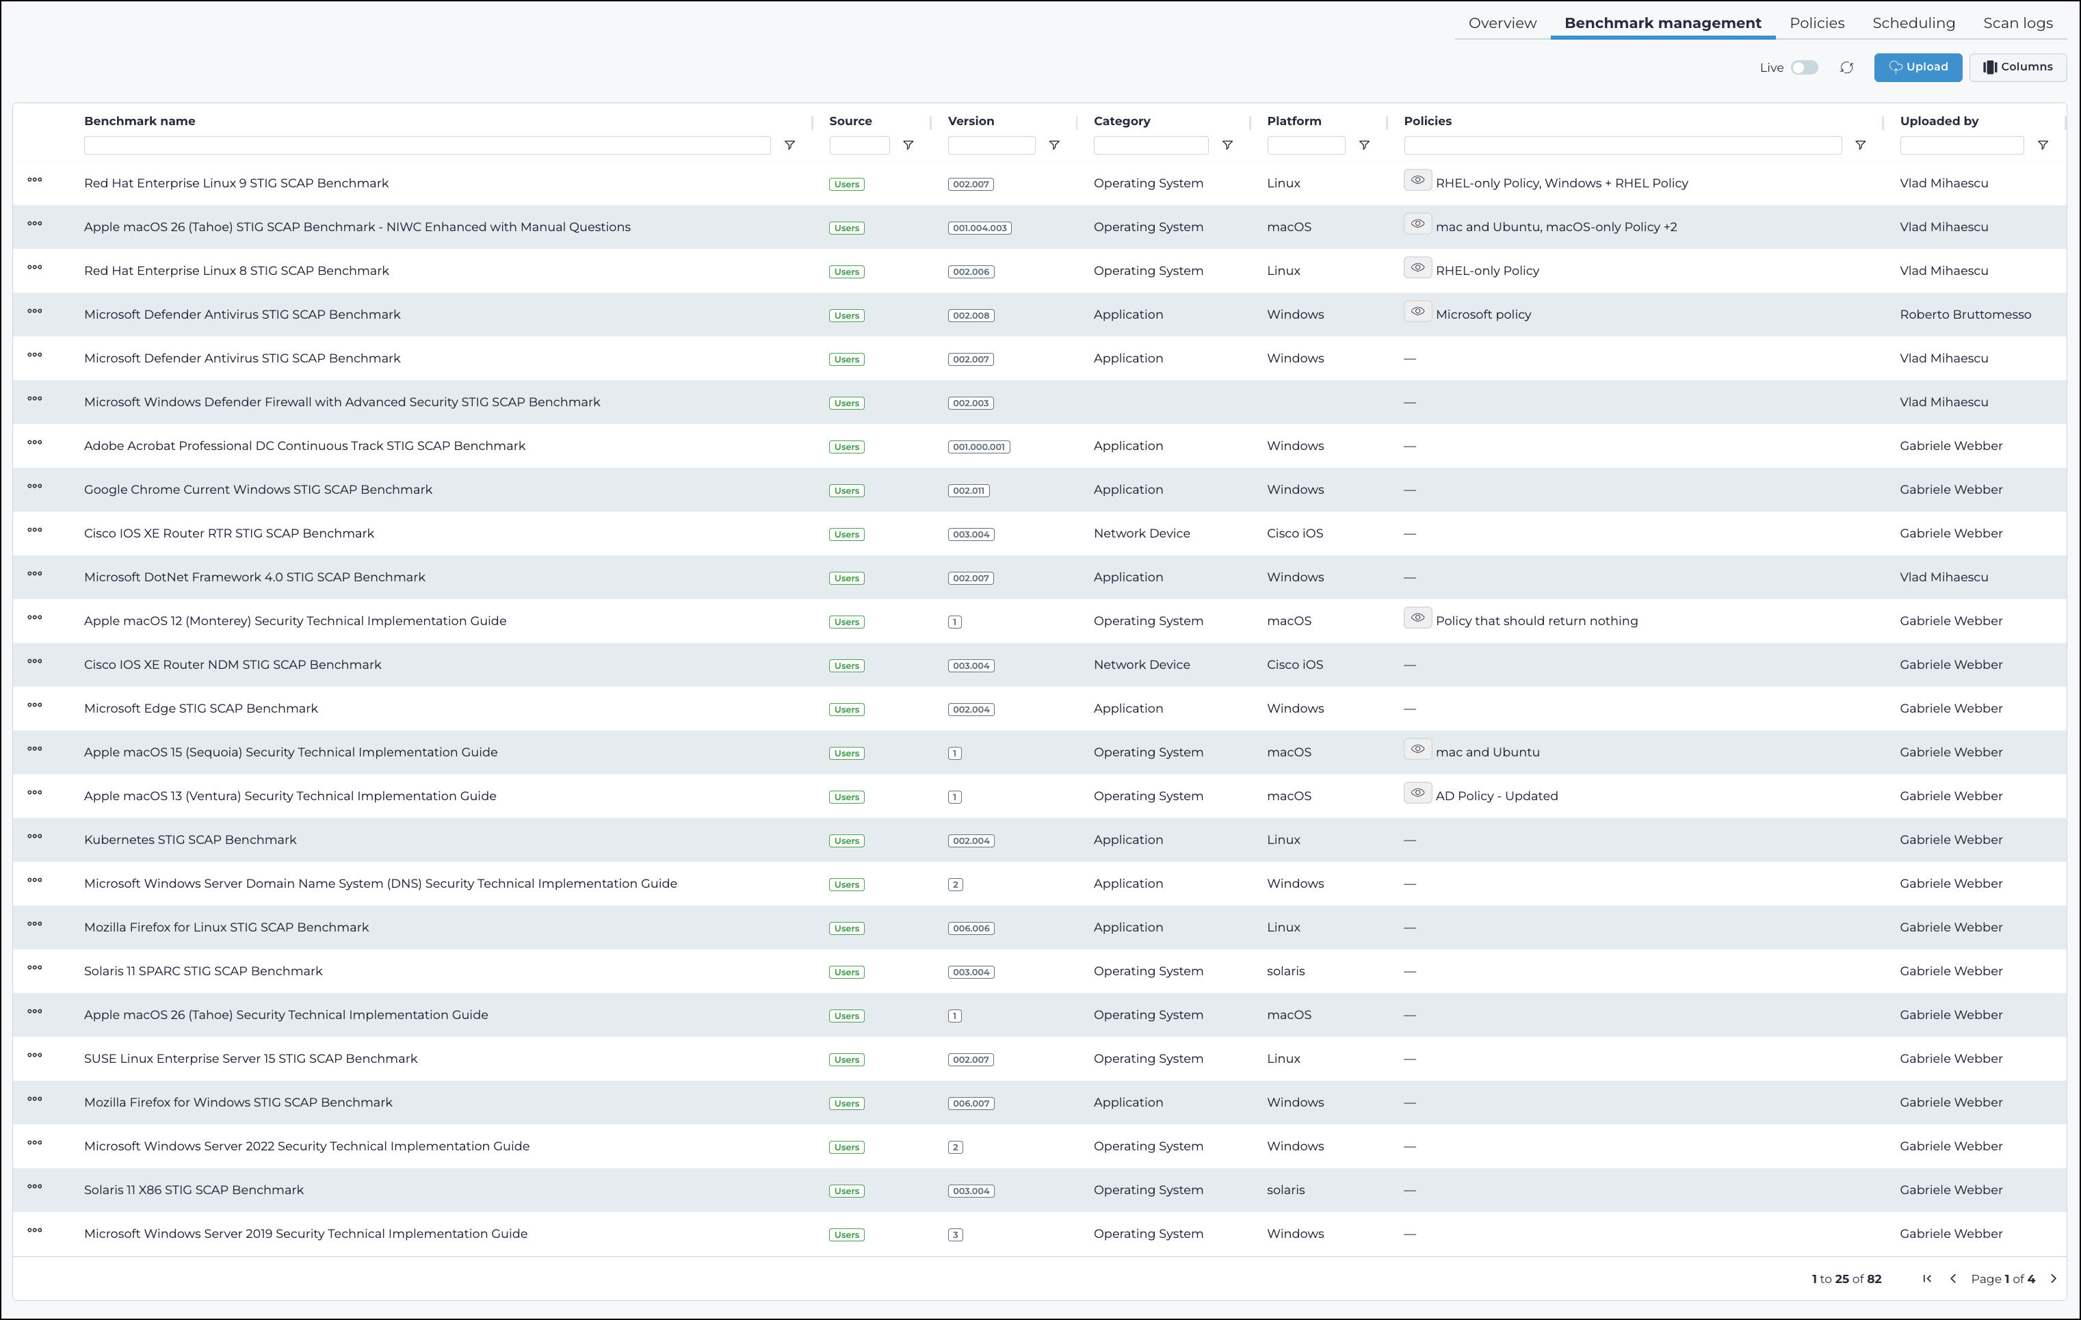Viewport: 2081px width, 1320px height.
Task: Switch to the Policies tab
Action: click(x=1816, y=23)
